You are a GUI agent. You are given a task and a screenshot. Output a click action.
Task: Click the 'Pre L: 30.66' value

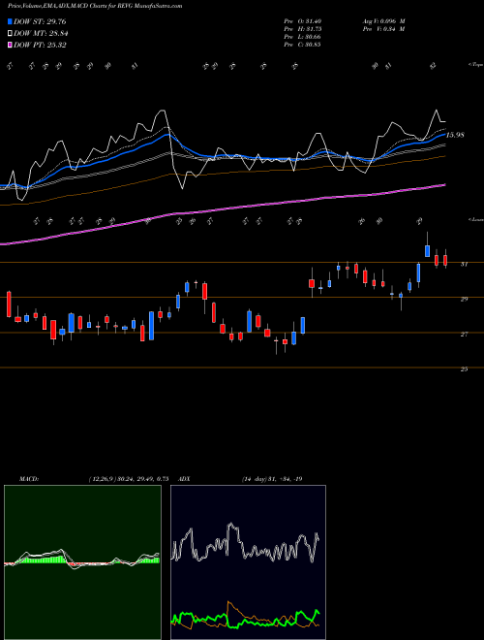tap(302, 37)
